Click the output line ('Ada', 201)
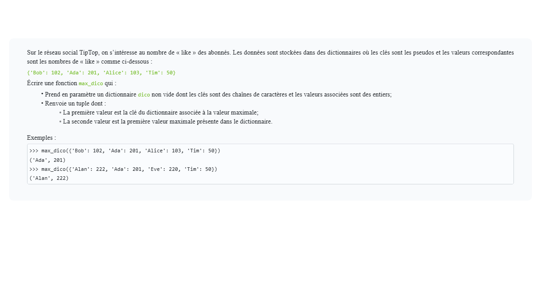The height and width of the screenshot is (284, 541). (47, 160)
